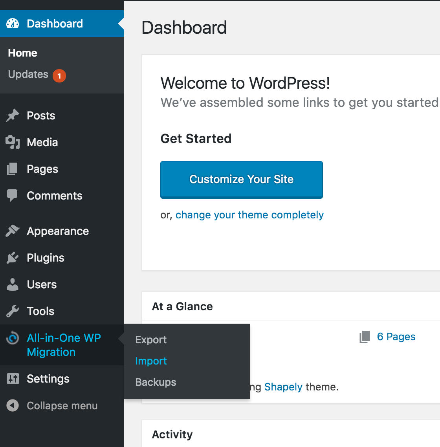Screen dimensions: 440x447
Task: Click the Settings sliders icon
Action: point(13,379)
